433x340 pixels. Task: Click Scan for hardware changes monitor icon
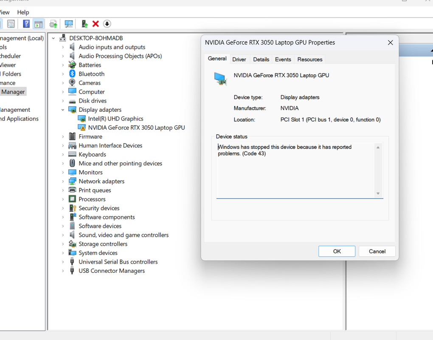69,24
